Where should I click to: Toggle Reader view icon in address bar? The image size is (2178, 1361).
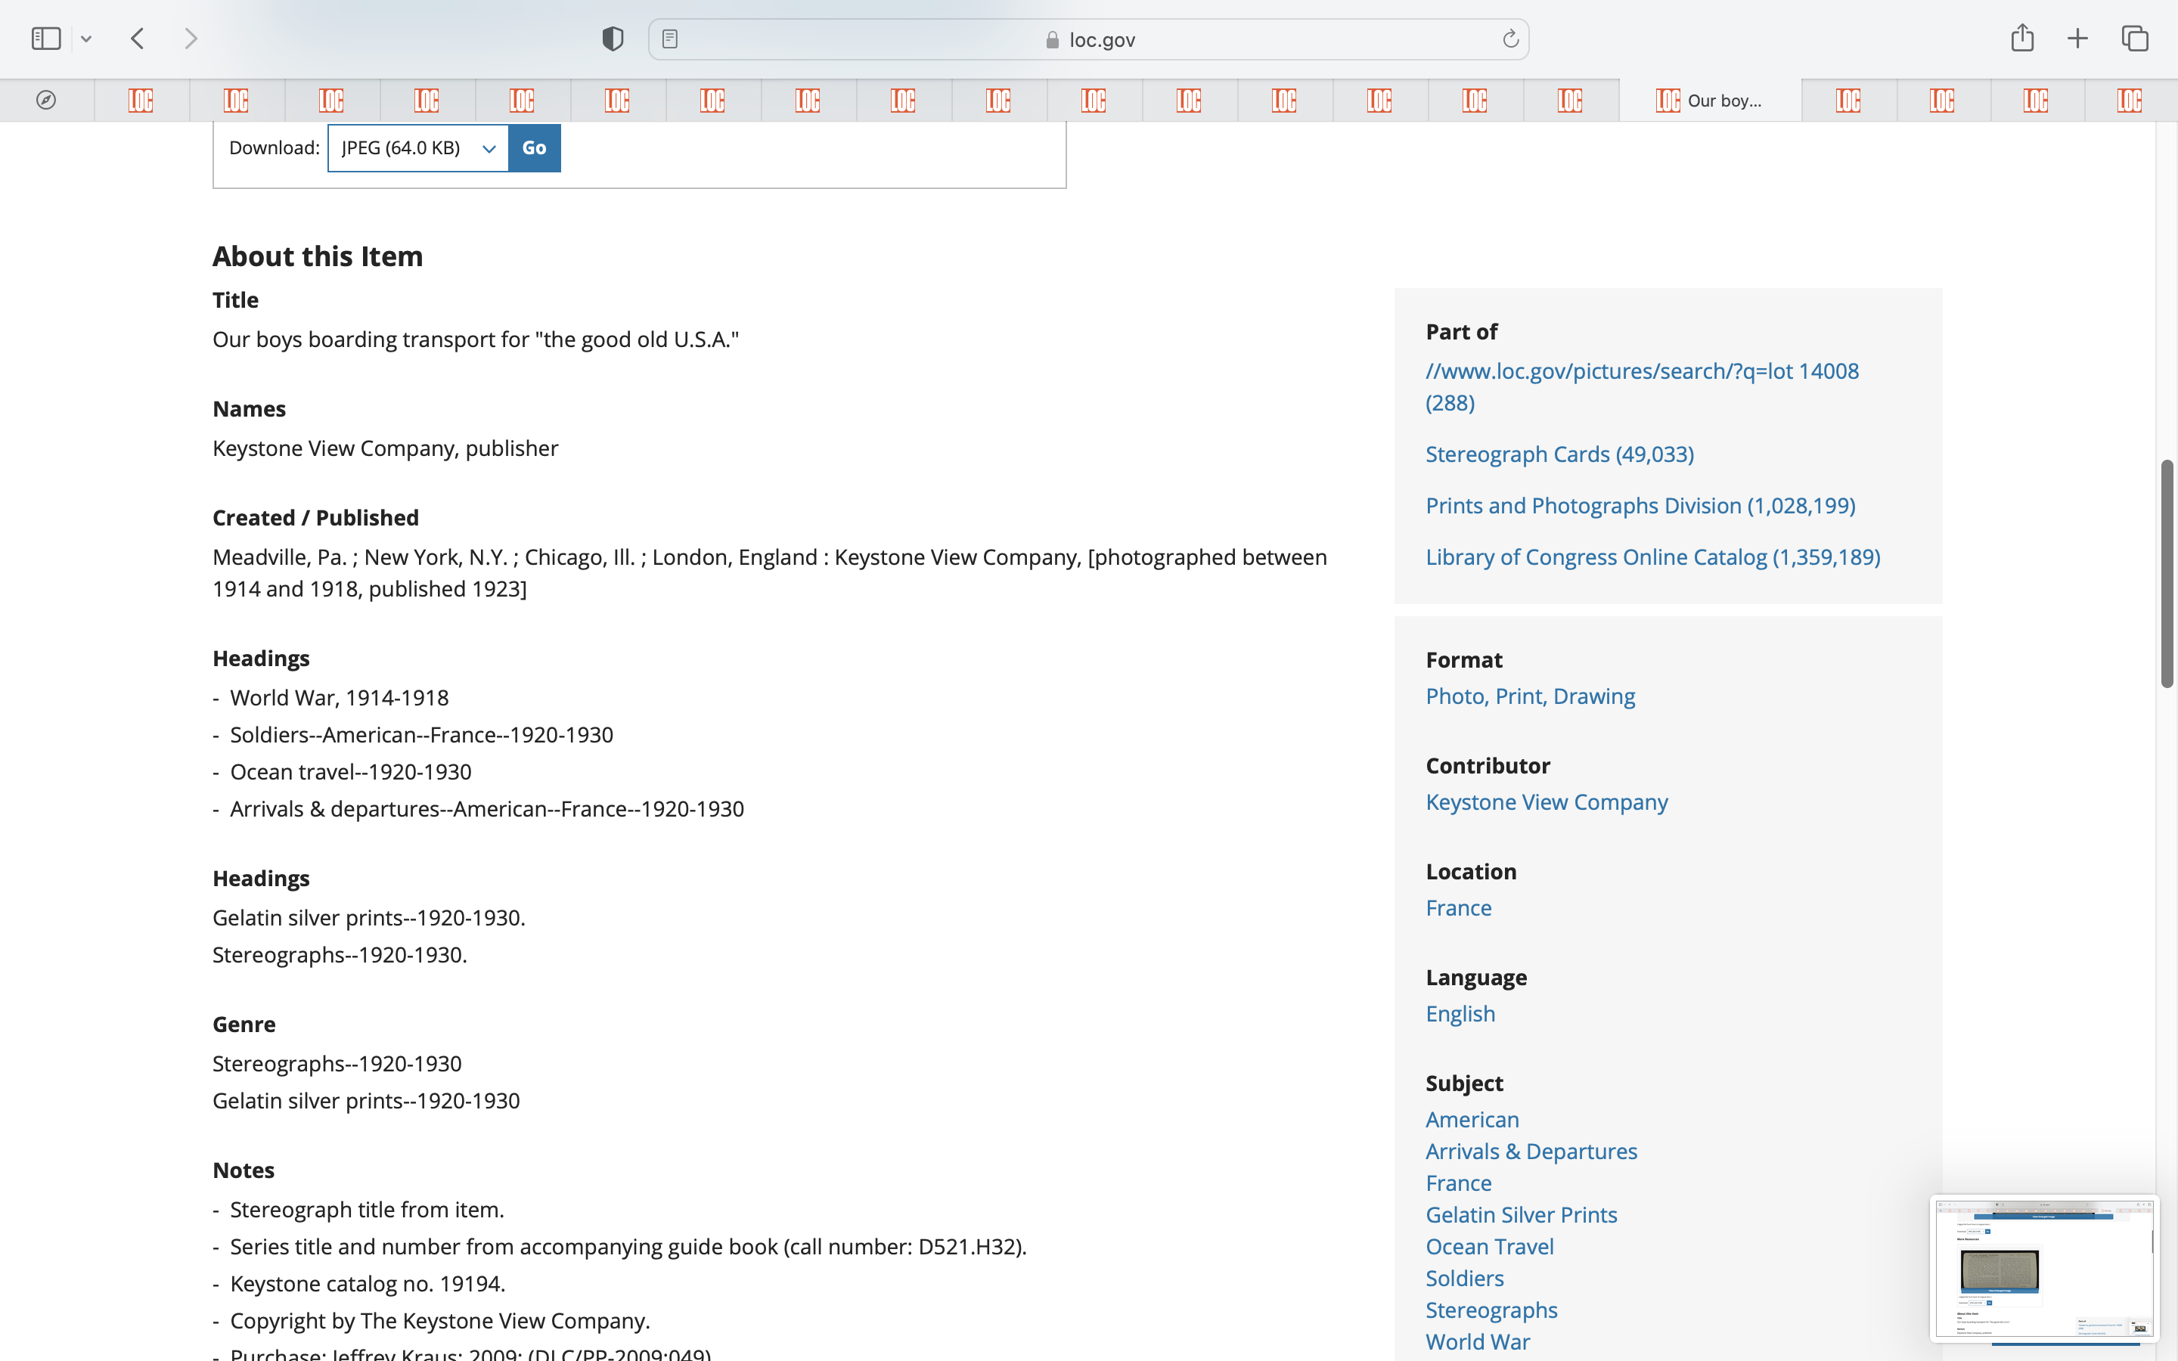(669, 39)
